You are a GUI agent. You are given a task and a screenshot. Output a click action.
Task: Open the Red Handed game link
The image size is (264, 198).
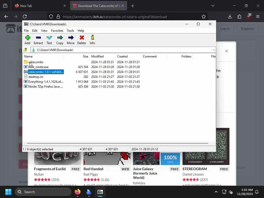[x=93, y=169]
